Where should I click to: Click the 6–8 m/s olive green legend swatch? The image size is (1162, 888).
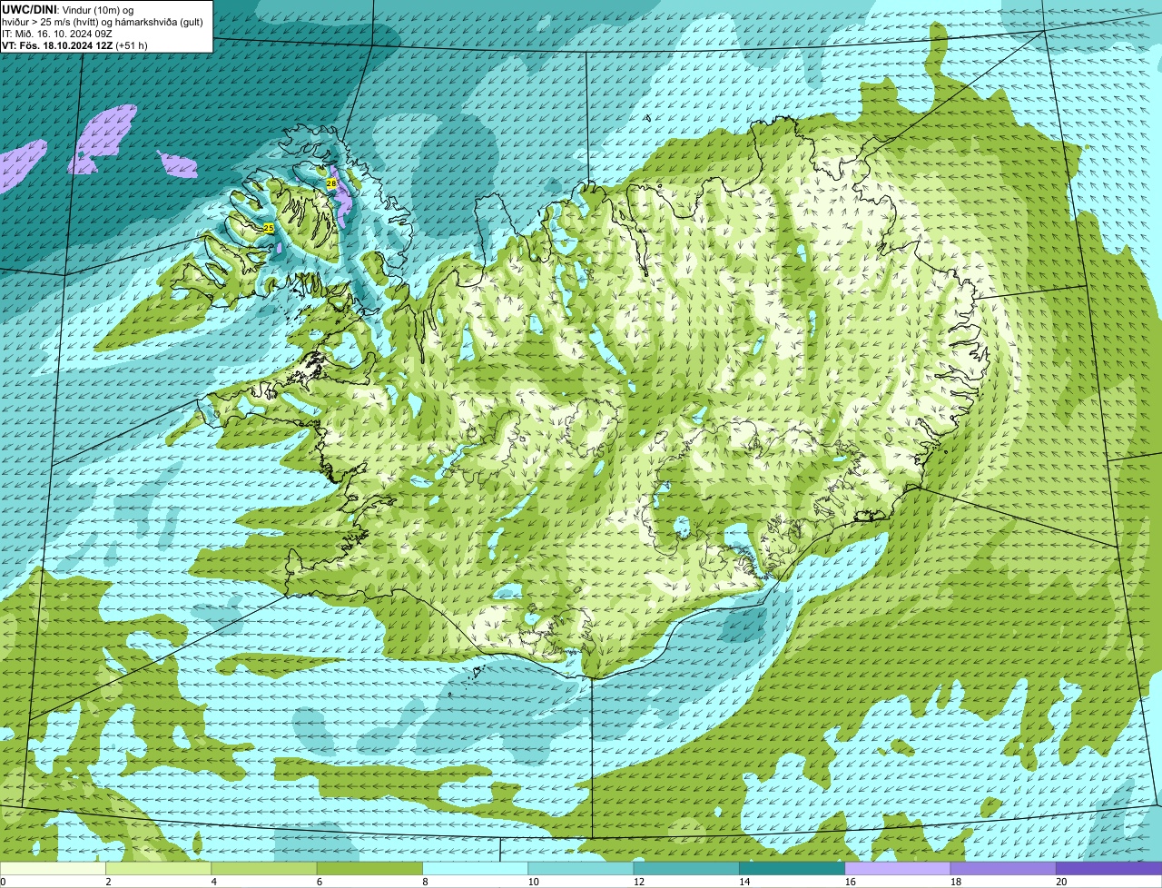coord(369,869)
